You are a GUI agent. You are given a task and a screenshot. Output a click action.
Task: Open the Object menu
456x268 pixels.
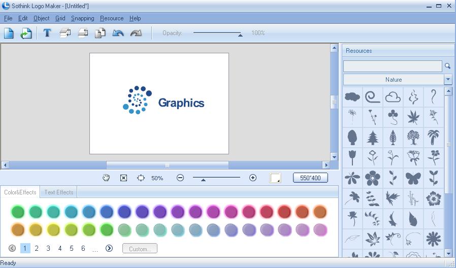[41, 18]
